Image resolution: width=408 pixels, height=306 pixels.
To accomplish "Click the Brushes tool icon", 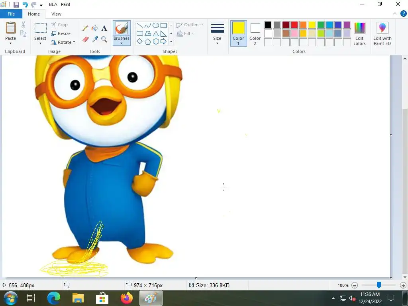I will (x=122, y=28).
